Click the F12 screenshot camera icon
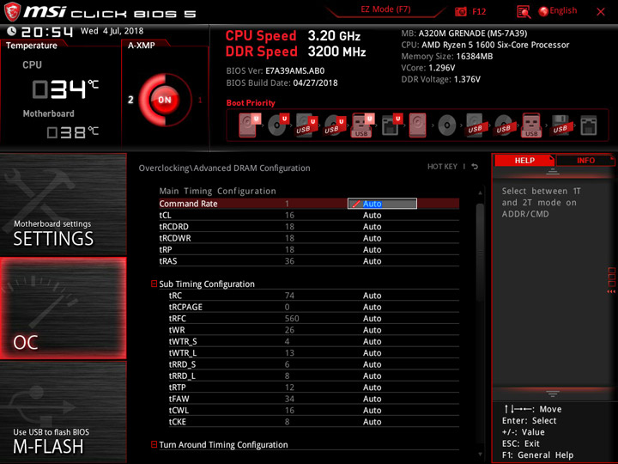Screen dimensions: 618x464 pyautogui.click(x=460, y=12)
